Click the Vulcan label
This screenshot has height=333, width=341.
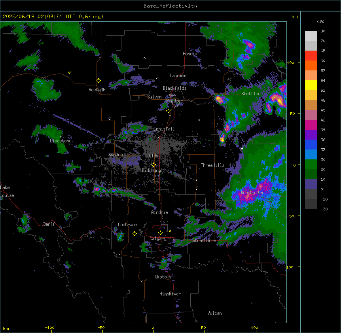[x=214, y=313]
